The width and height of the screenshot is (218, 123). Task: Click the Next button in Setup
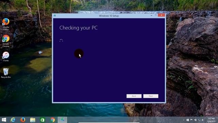tap(151, 96)
